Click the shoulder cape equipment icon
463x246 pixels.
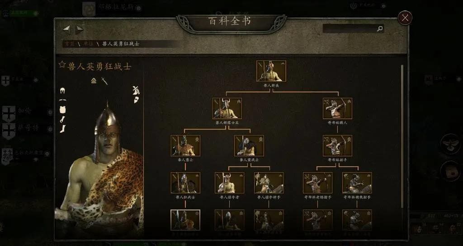[62, 100]
